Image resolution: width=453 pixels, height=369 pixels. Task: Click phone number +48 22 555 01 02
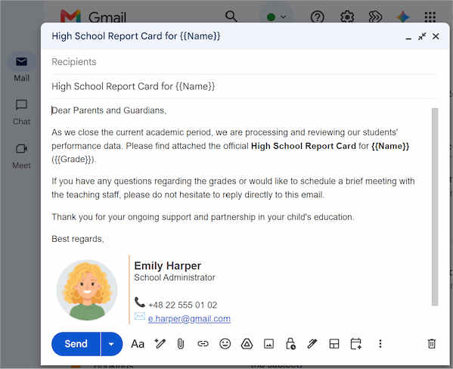coord(182,305)
